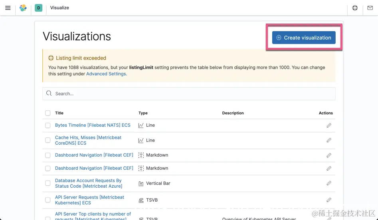This screenshot has height=220, width=378.
Task: Check the API Server Requests row checkbox
Action: 48,200
